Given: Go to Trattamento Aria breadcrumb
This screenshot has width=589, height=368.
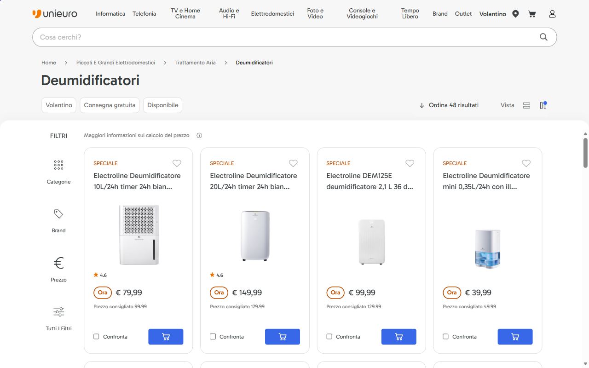Looking at the screenshot, I should click(x=195, y=63).
